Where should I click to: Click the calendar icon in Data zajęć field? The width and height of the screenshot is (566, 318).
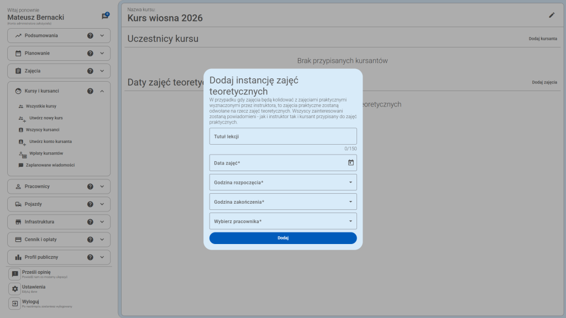tap(350, 162)
